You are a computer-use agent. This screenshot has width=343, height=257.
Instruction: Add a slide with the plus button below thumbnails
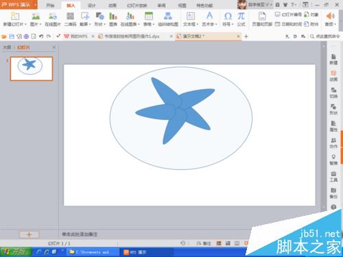coord(29,234)
